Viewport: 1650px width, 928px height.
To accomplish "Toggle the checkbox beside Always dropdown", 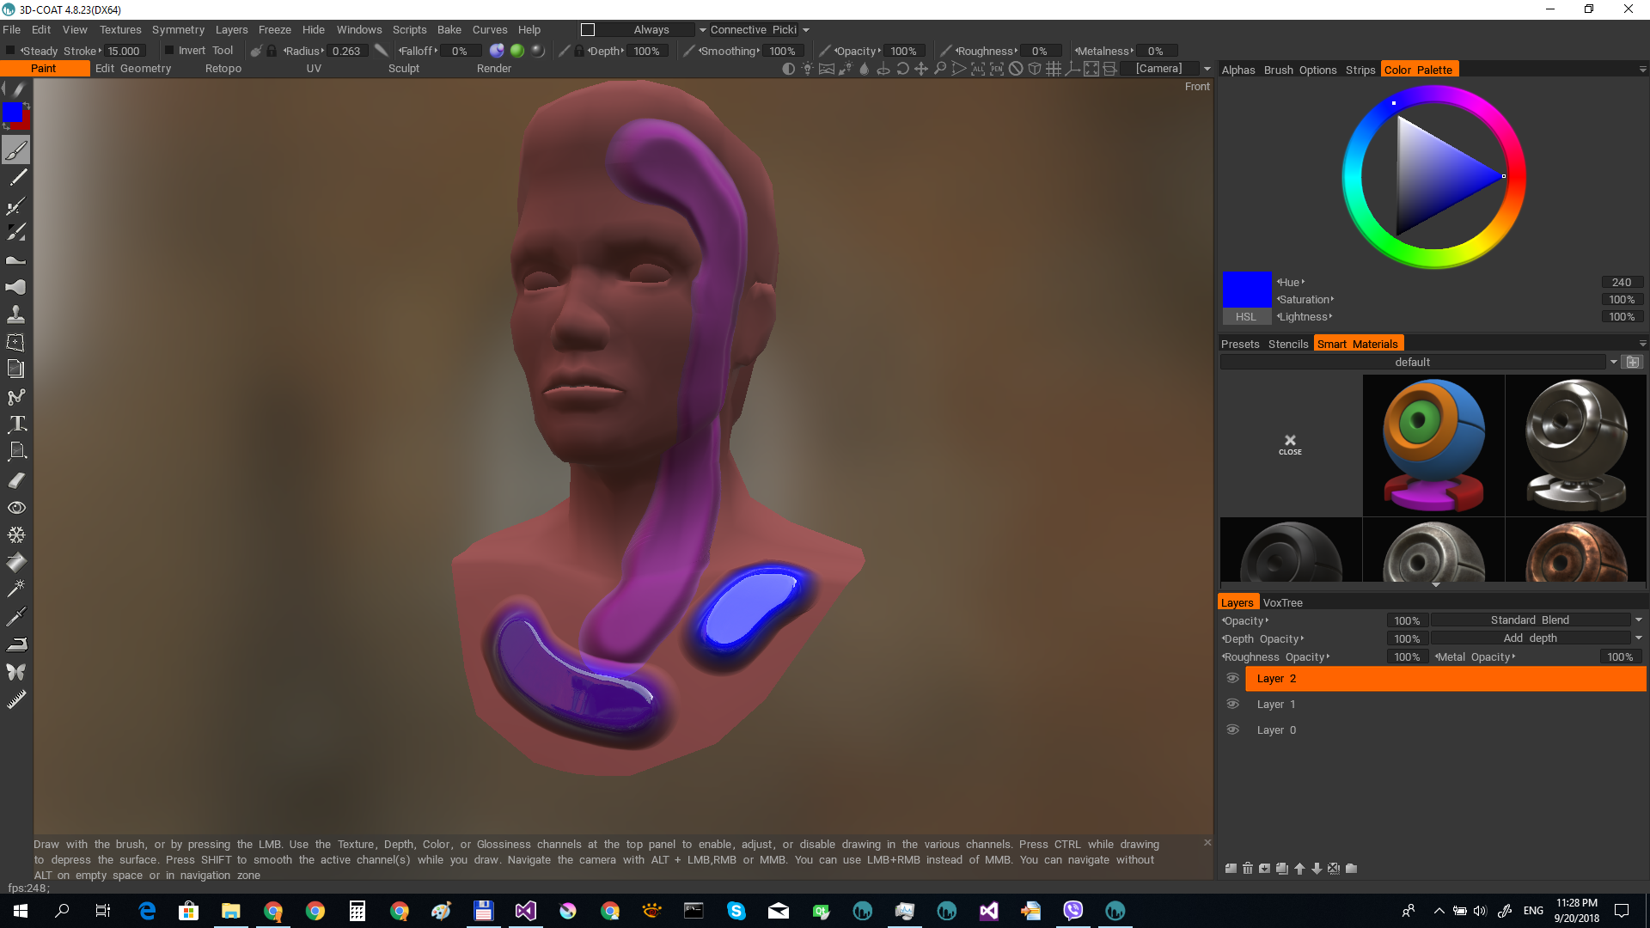I will pos(588,29).
